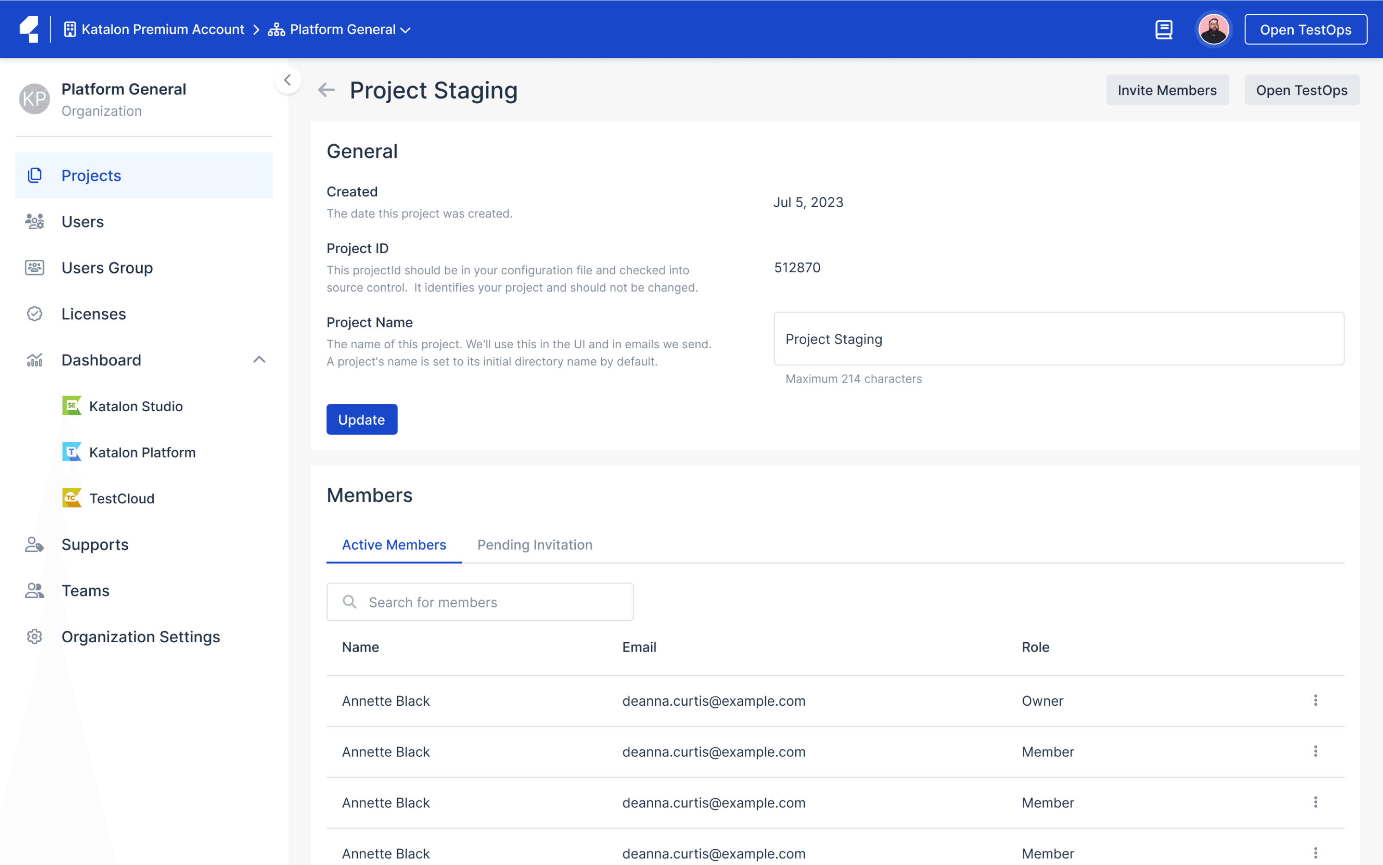Screen dimensions: 1383x865
Task: Click the KP organization avatar
Action: 34,99
